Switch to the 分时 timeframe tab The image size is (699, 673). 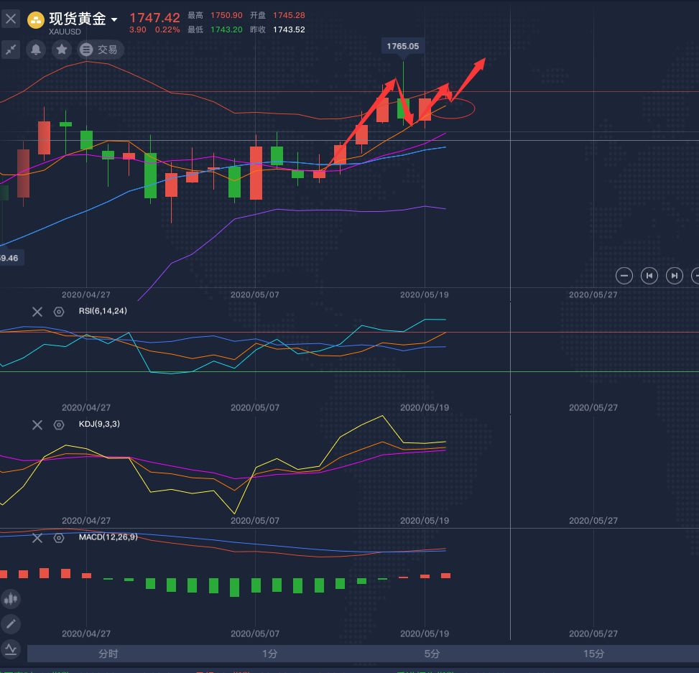coord(108,654)
